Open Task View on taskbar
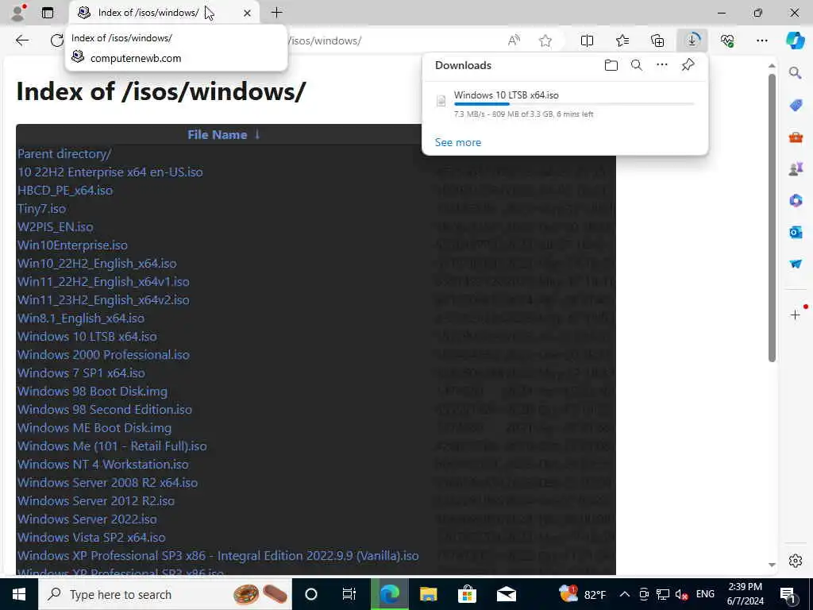Screen dimensions: 813x610 pos(349,594)
